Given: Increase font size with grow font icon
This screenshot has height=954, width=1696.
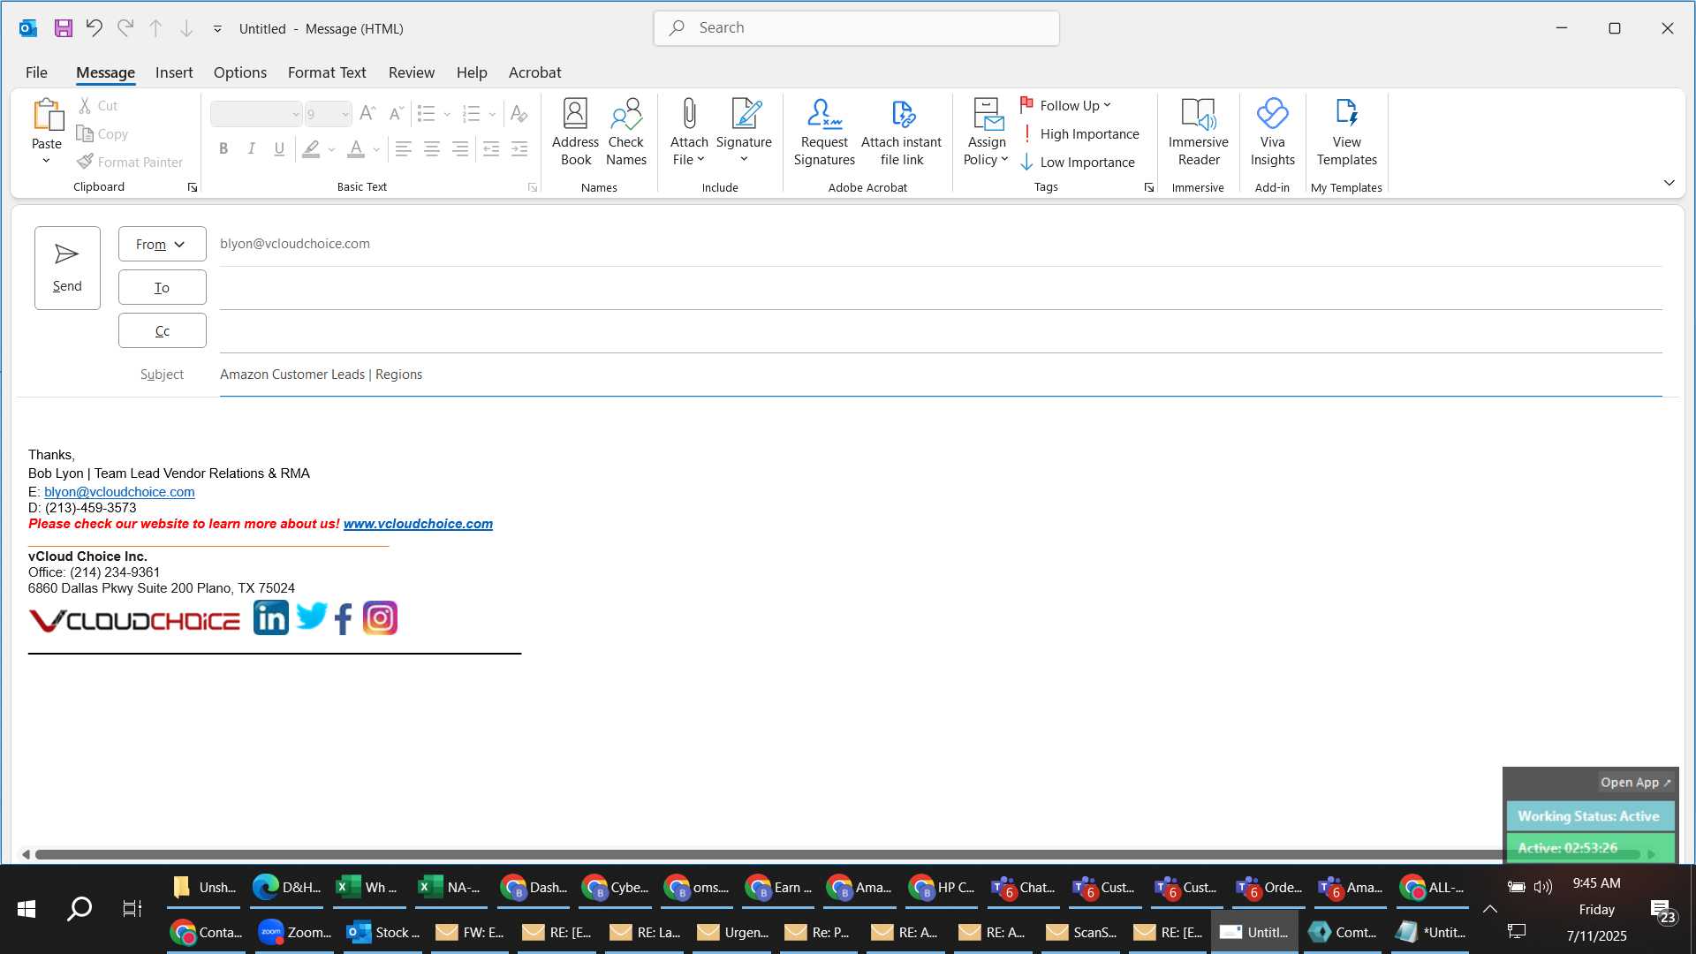Looking at the screenshot, I should click(x=367, y=114).
